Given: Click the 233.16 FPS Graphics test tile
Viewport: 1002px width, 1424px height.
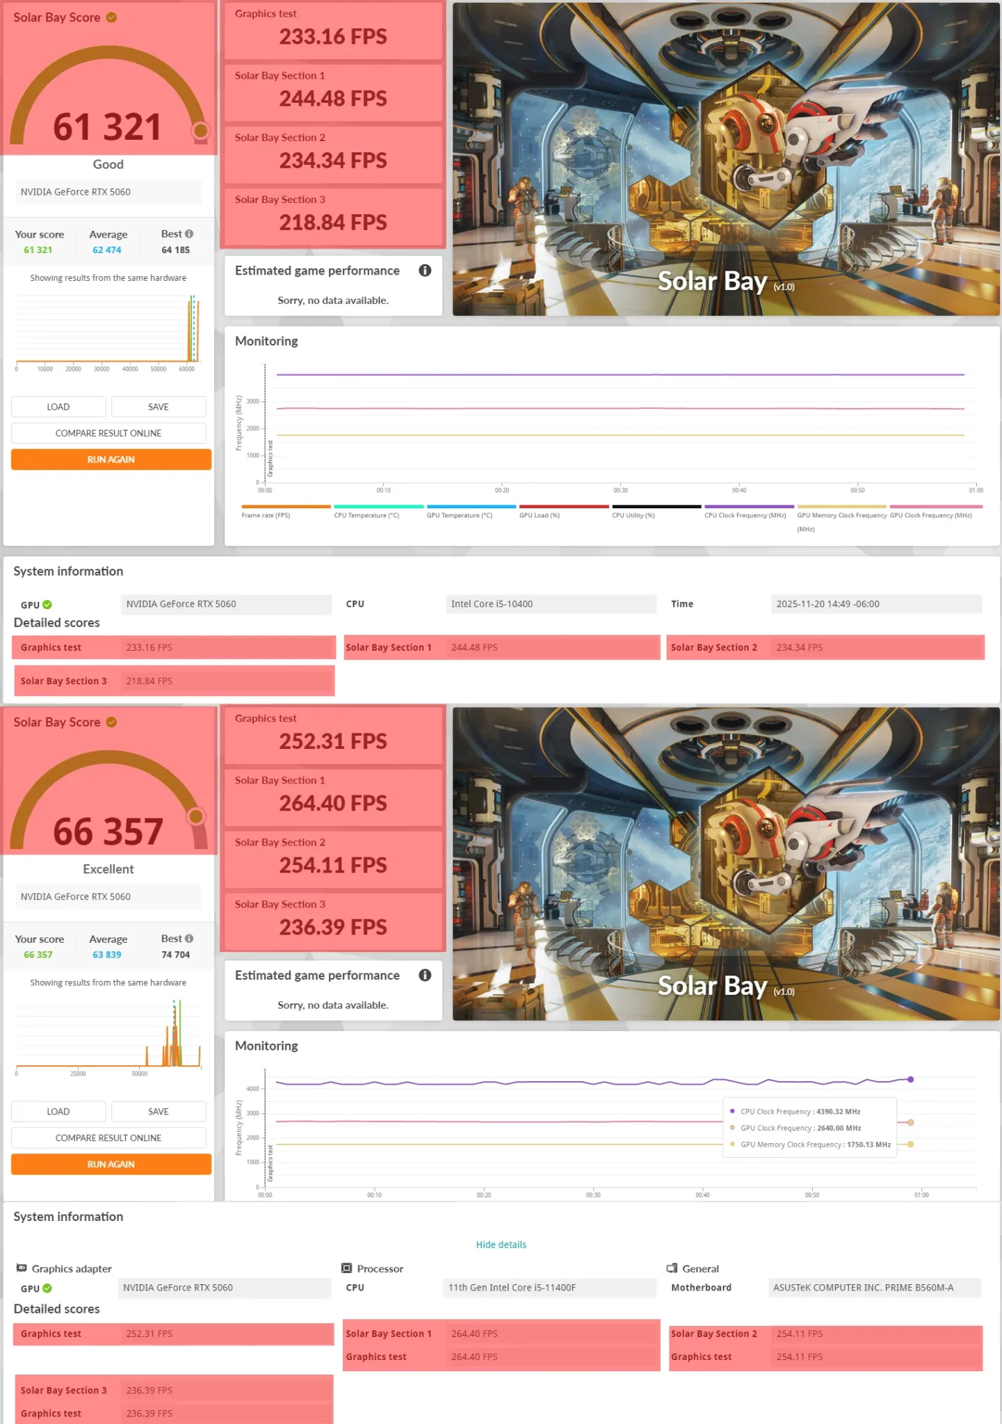Looking at the screenshot, I should 333,31.
